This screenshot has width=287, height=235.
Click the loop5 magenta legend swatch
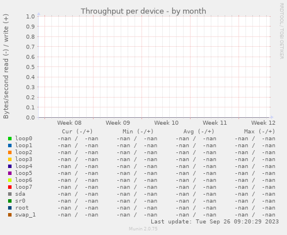click(x=10, y=173)
